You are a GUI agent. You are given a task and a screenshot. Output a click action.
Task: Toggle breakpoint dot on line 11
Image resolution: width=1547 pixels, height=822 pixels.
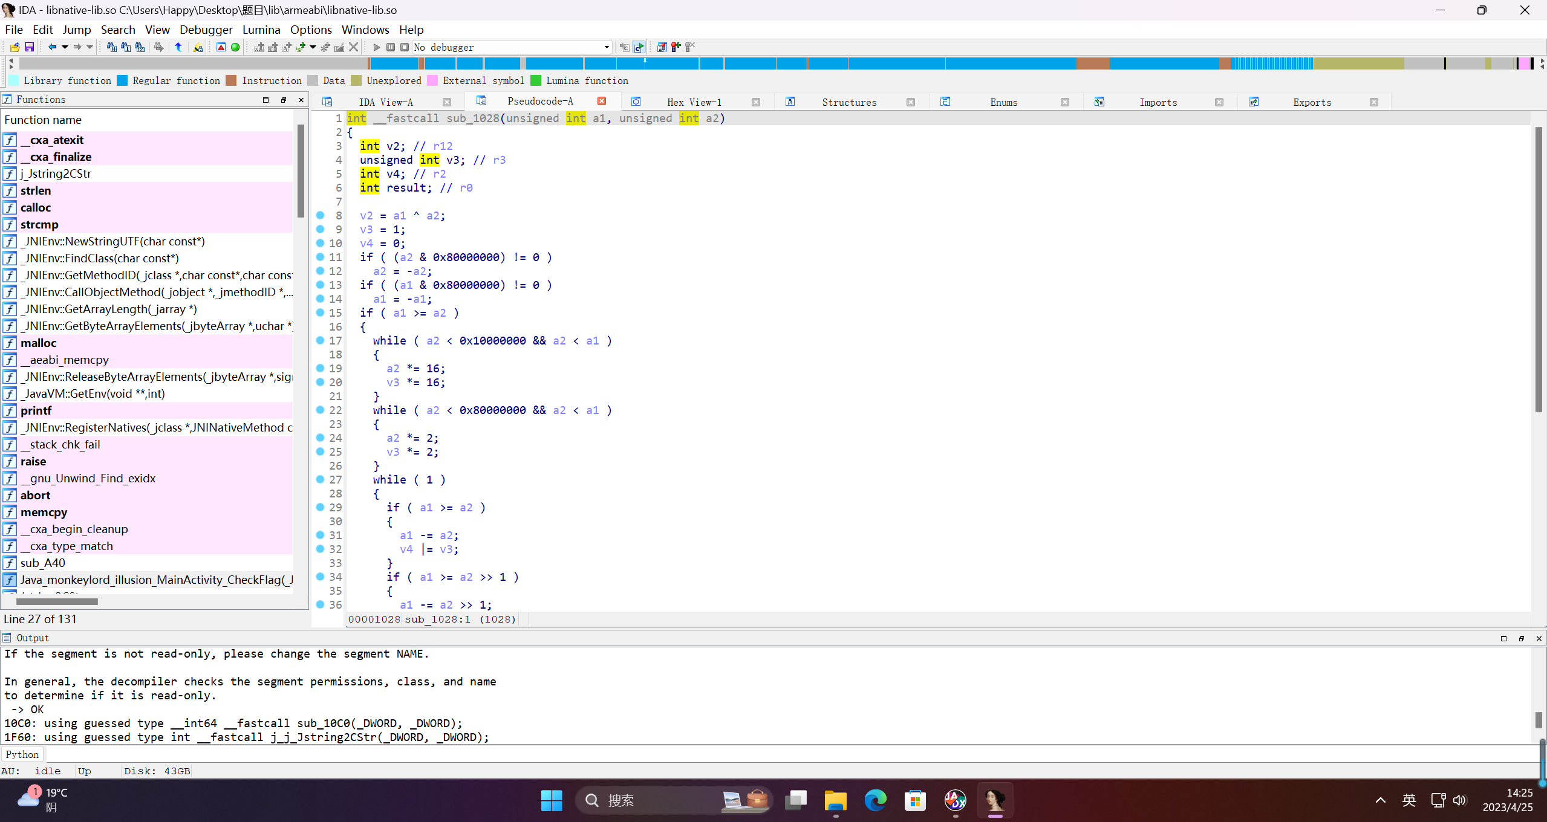[x=321, y=257]
